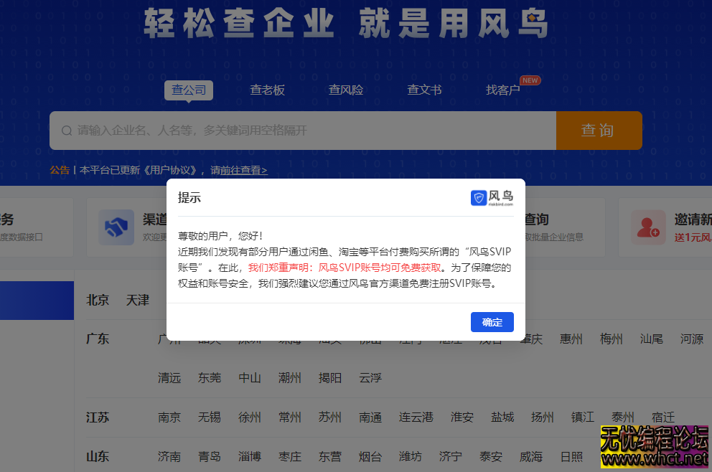Click the NEW badge beside 找客户
Viewport: 712px width, 472px height.
(x=530, y=80)
